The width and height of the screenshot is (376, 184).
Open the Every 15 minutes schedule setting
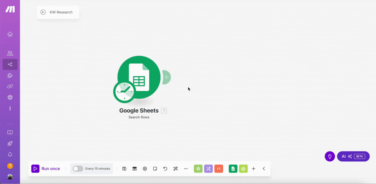click(x=98, y=169)
